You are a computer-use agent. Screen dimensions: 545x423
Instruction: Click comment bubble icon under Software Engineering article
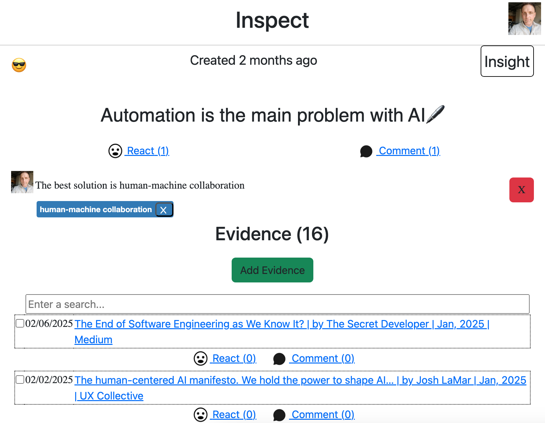point(279,359)
